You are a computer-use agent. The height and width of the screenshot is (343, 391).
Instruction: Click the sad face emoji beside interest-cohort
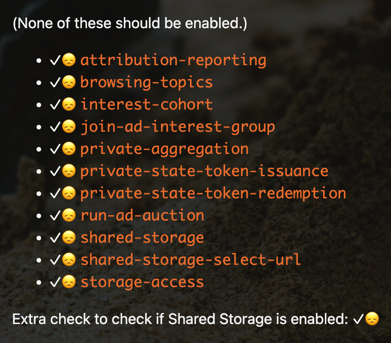tap(68, 104)
